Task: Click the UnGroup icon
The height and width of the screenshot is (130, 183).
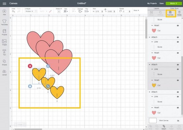Action: pyautogui.click(x=160, y=12)
